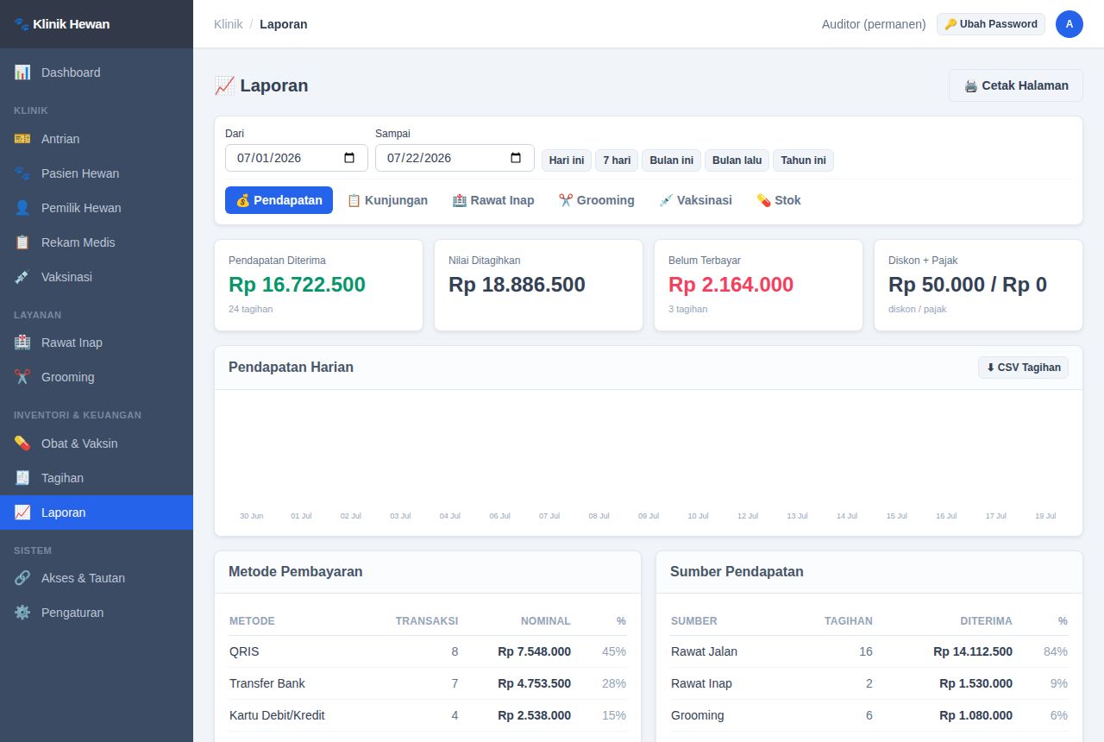Click the QRIS row in Metode Pembayaran
This screenshot has width=1104, height=742.
tap(428, 651)
